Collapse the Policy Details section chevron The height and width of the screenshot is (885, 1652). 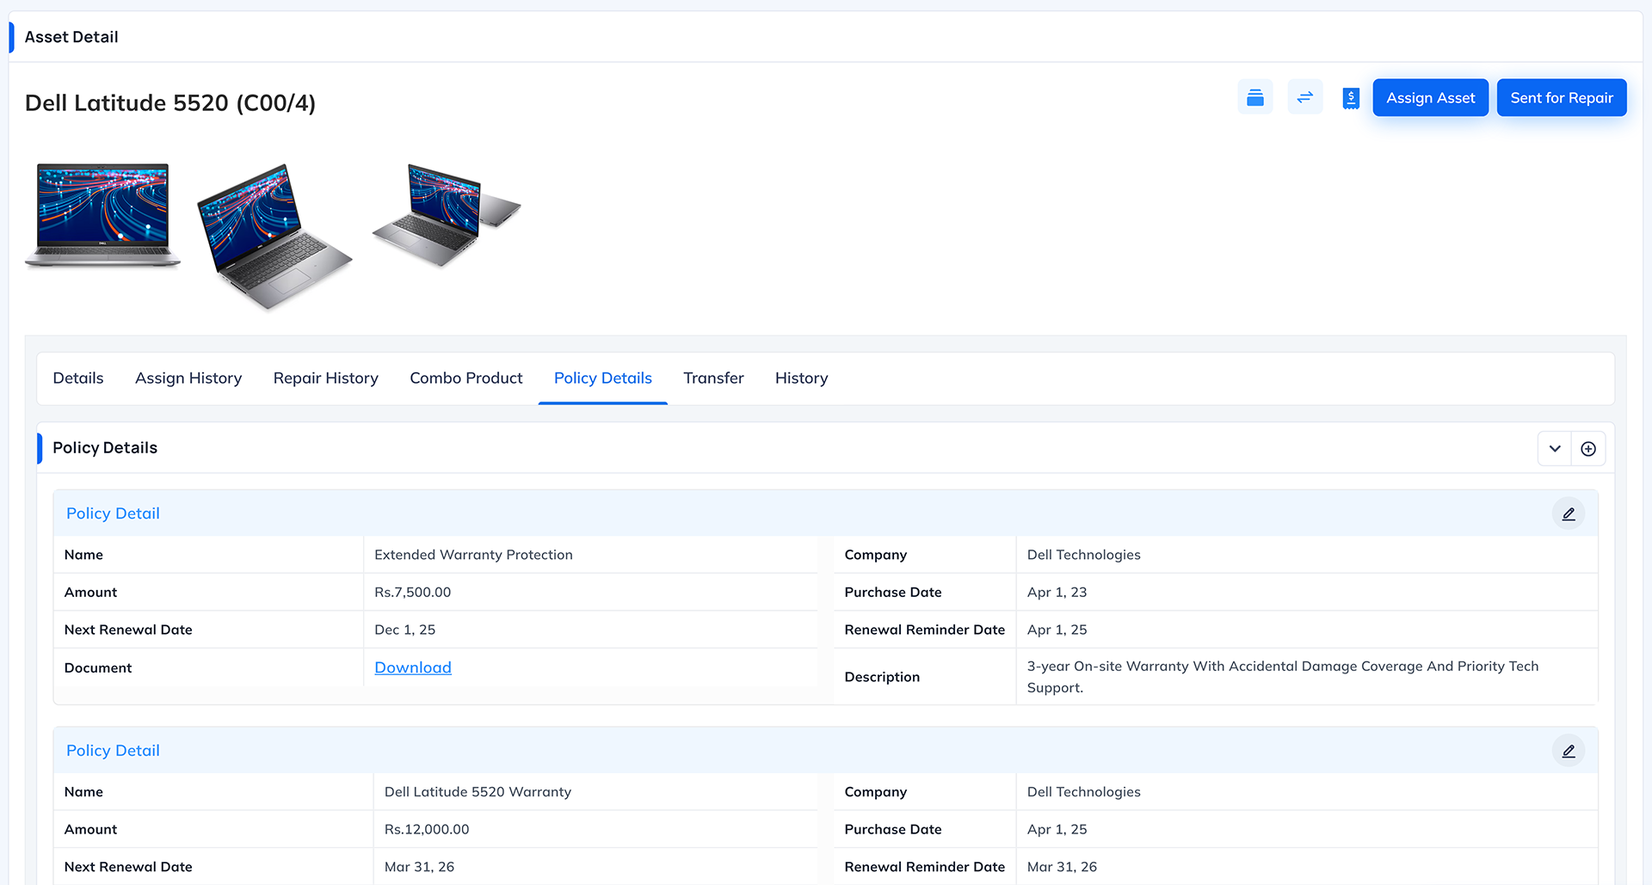(1555, 449)
